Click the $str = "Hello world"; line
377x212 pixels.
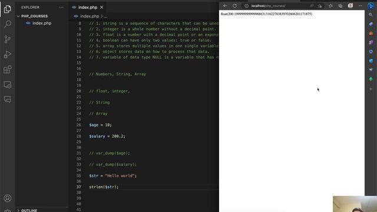click(113, 175)
